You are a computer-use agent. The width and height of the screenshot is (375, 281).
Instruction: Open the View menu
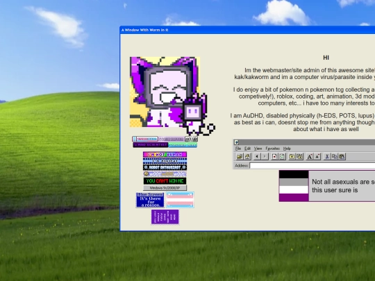[258, 148]
